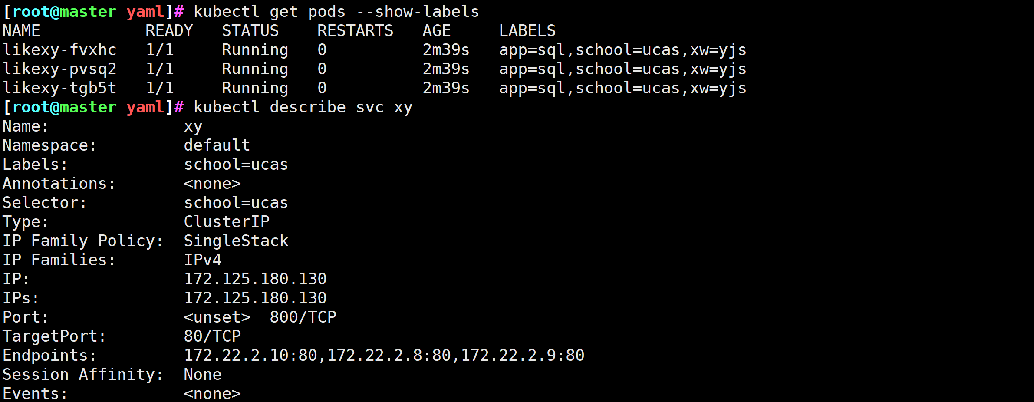Click the pod name likexy-pvsq2
The height and width of the screenshot is (402, 1034).
(x=59, y=69)
